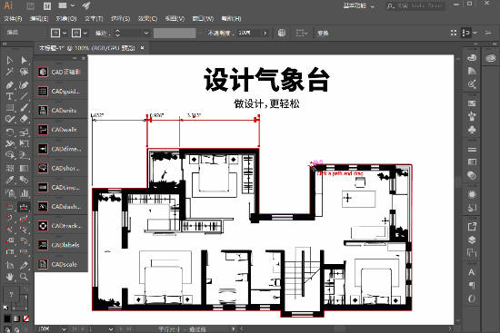Pick the Lasso tool
Viewport: 500px width, 333px height.
24,72
